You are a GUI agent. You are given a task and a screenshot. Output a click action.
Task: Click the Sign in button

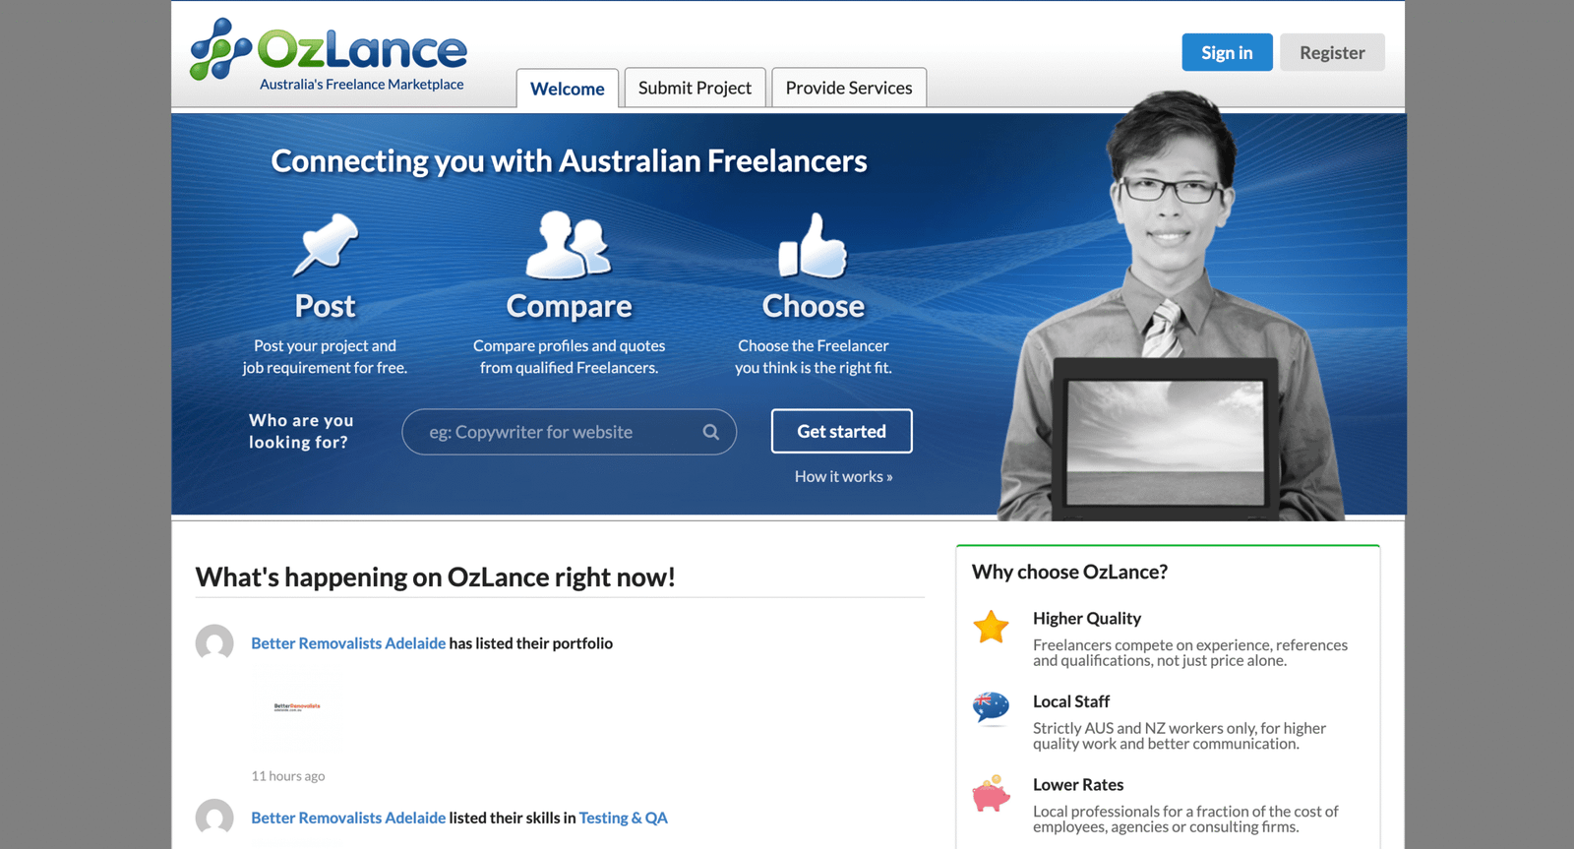click(x=1227, y=52)
